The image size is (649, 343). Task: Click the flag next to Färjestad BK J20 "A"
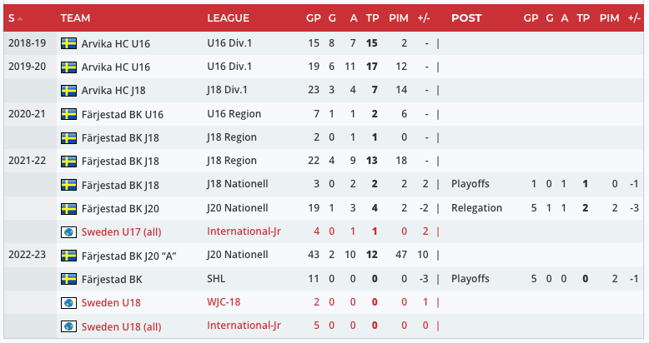(69, 255)
